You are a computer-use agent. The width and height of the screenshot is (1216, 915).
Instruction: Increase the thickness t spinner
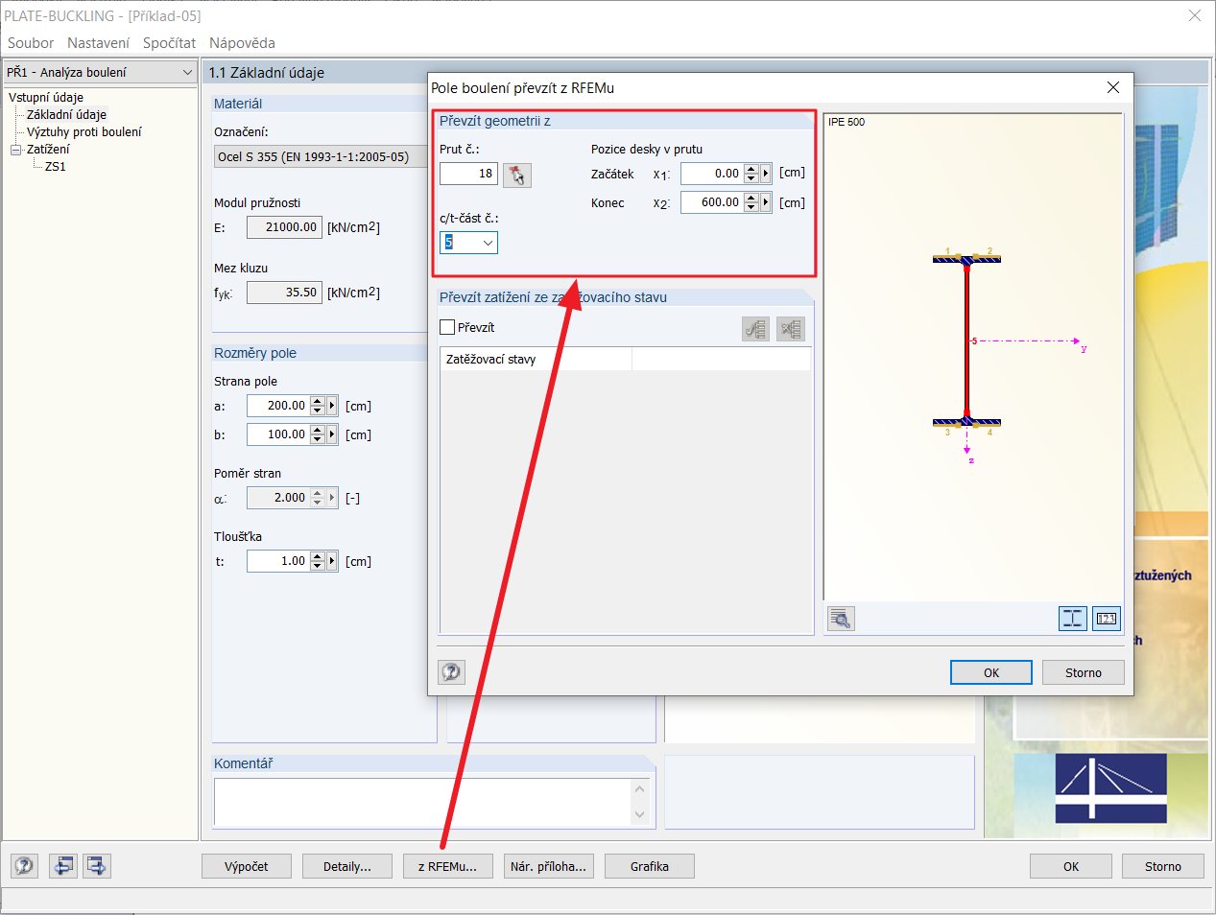click(318, 557)
